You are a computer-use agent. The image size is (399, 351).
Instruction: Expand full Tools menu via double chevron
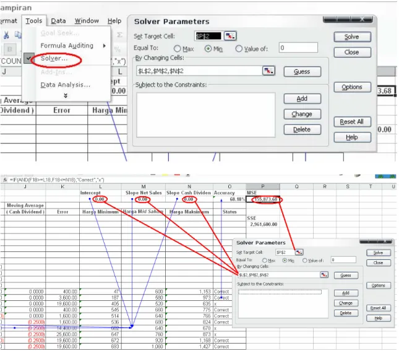tap(66, 95)
